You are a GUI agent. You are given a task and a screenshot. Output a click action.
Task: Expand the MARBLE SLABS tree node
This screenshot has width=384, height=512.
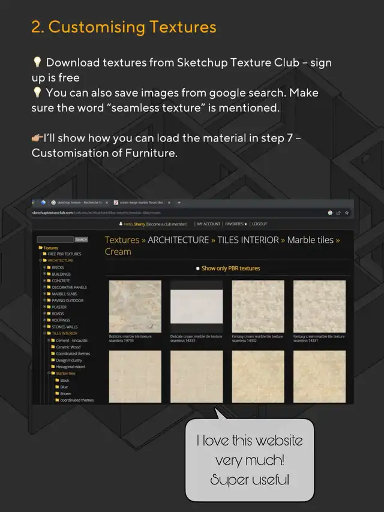pyautogui.click(x=44, y=294)
